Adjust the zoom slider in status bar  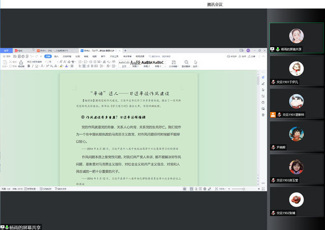243,189
